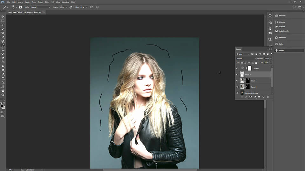
Task: Select the Paint Bucket tool
Action: pos(3,62)
